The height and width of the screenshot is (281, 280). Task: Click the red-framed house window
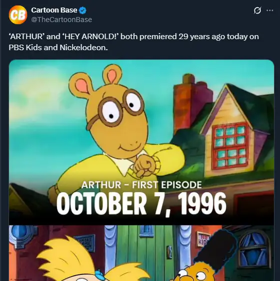point(230,146)
